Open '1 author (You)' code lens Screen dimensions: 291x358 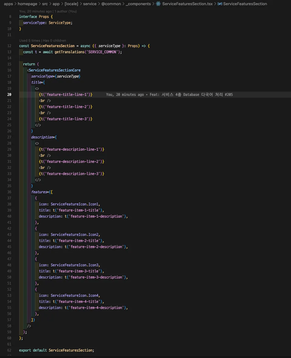(65, 11)
